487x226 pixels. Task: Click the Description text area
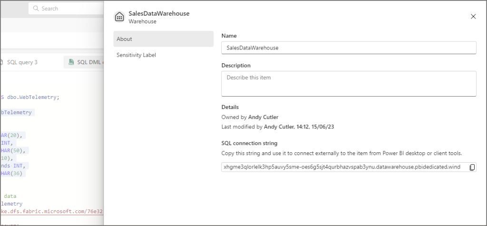click(349, 84)
